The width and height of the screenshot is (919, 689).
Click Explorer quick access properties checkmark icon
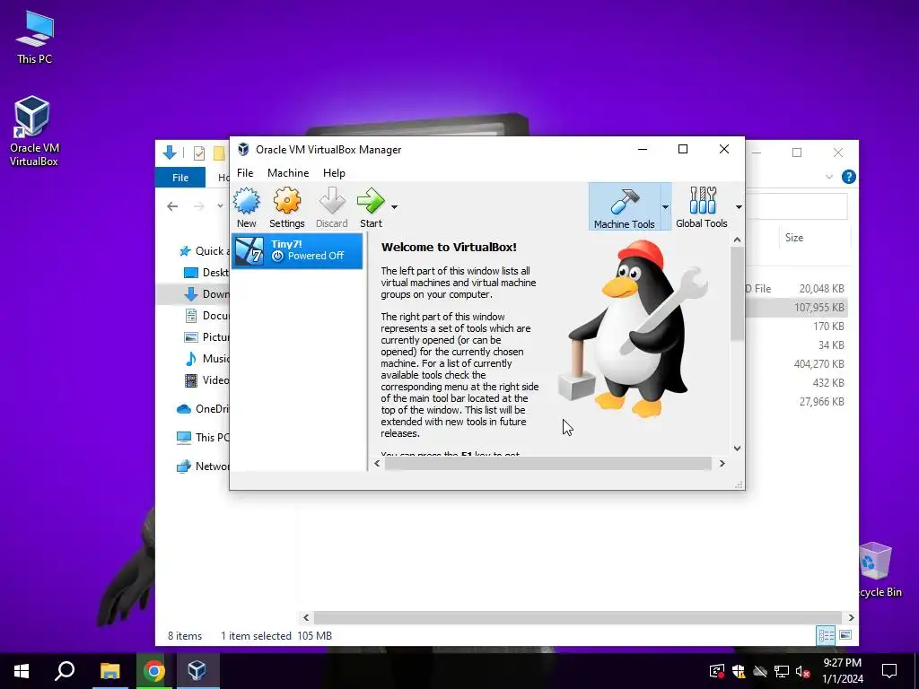coord(199,153)
